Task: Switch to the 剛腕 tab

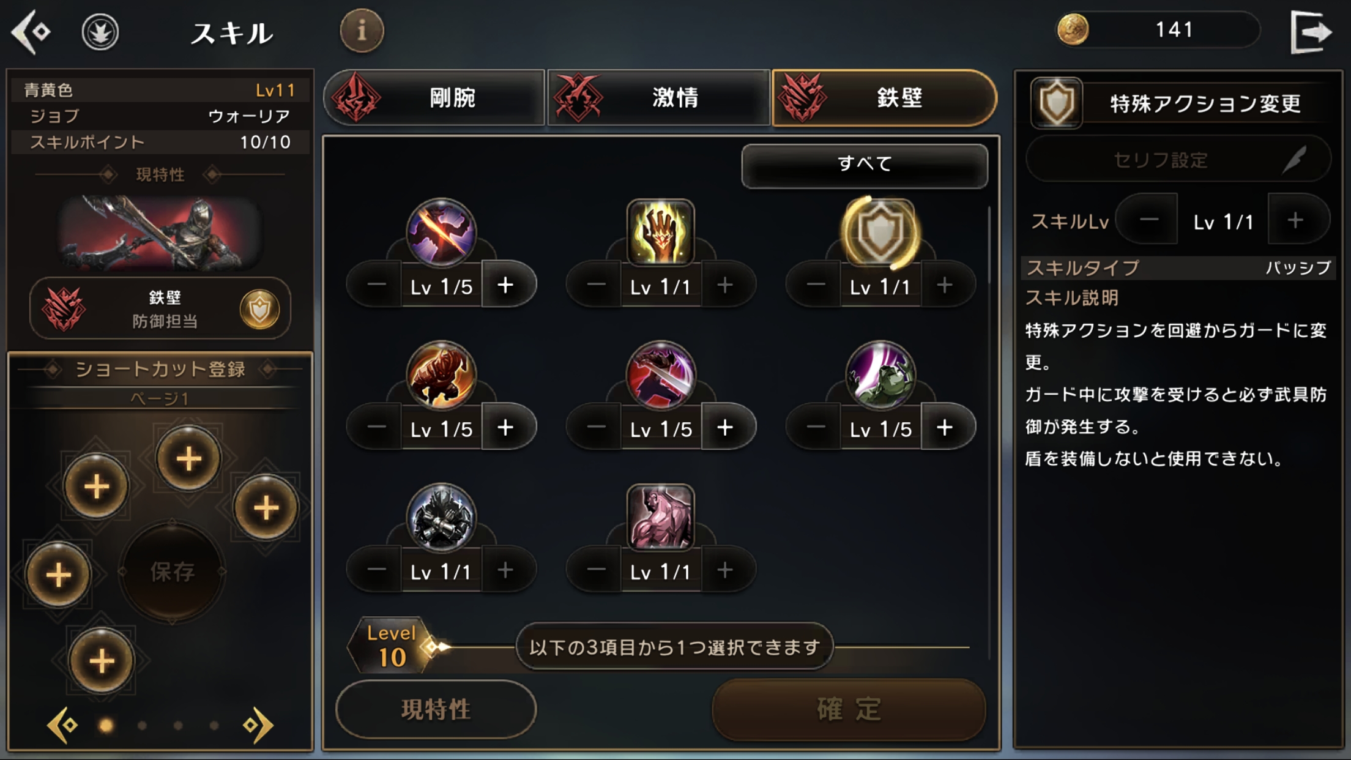Action: [434, 98]
